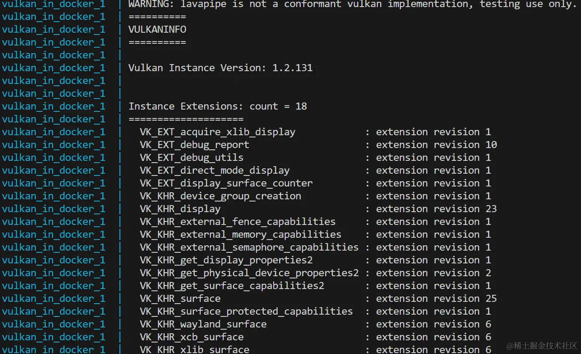
Task: Click revision 23 next to VK_KHR_display
Action: coord(491,209)
